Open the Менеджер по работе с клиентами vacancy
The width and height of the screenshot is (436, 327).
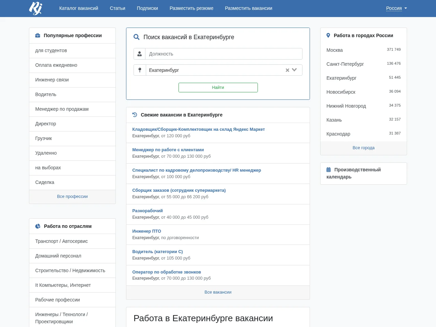pyautogui.click(x=168, y=150)
